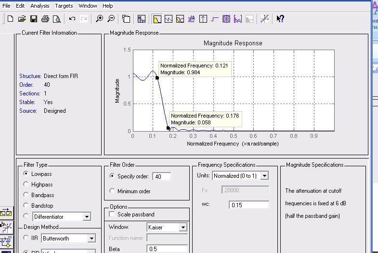Click the Zoom In magnifier icon
The height and width of the screenshot is (253, 378).
pyautogui.click(x=99, y=19)
